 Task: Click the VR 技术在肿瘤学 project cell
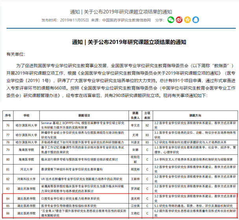tap(84, 179)
